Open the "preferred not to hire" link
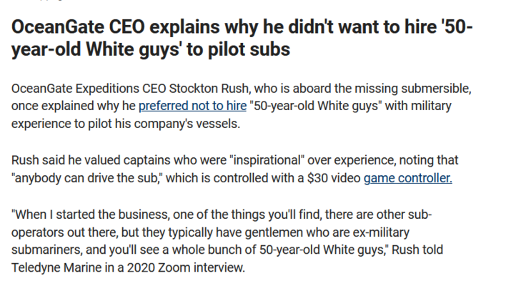Viewport: 506px width, 286px height. click(x=193, y=106)
